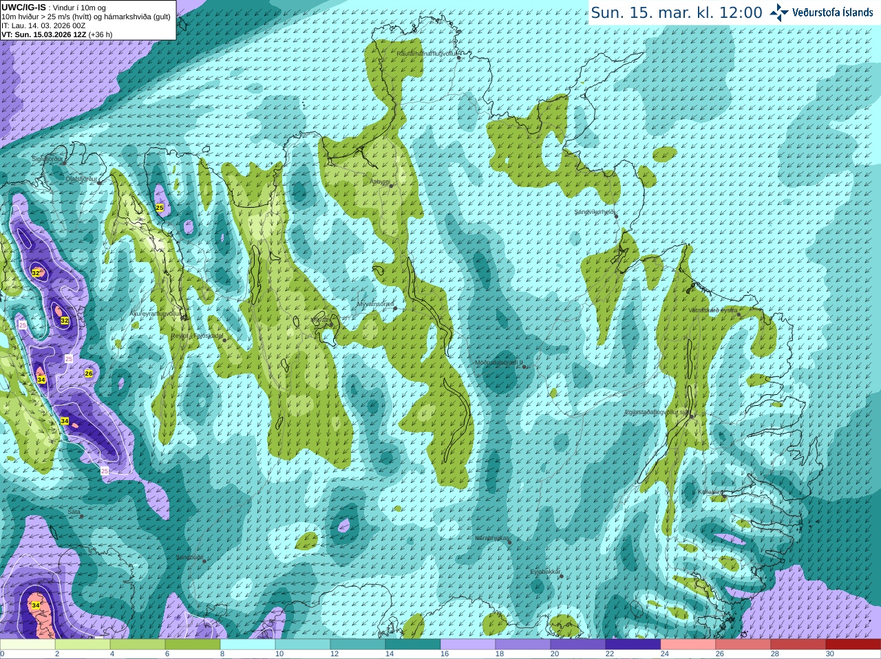Image resolution: width=881 pixels, height=659 pixels.
Task: Click the yellow 25 peak gust marker
Action: pyautogui.click(x=160, y=208)
